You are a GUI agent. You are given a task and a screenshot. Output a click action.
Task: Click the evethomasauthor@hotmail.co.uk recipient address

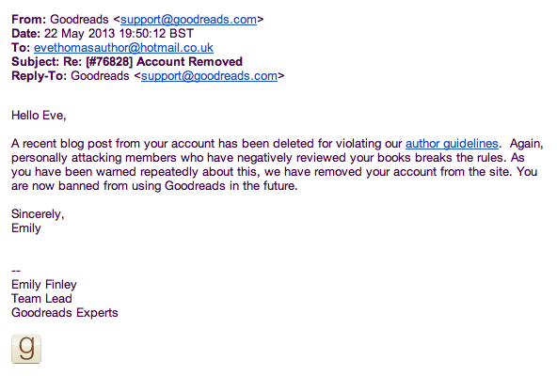[123, 48]
